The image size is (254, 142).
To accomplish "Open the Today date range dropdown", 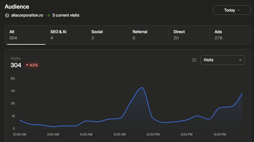I will [232, 10].
